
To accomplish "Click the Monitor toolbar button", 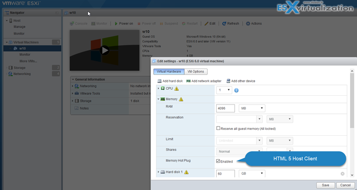I will point(99,23).
